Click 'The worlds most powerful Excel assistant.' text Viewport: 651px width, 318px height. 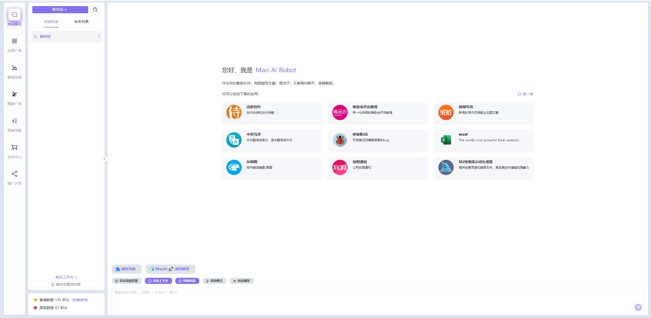pos(489,140)
